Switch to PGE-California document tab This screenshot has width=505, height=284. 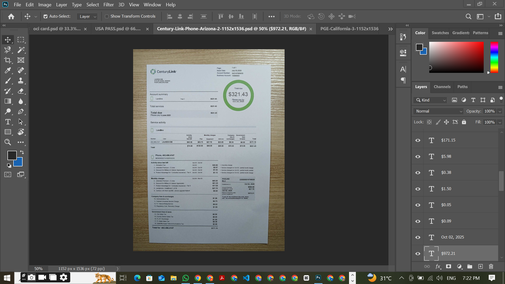pyautogui.click(x=349, y=29)
